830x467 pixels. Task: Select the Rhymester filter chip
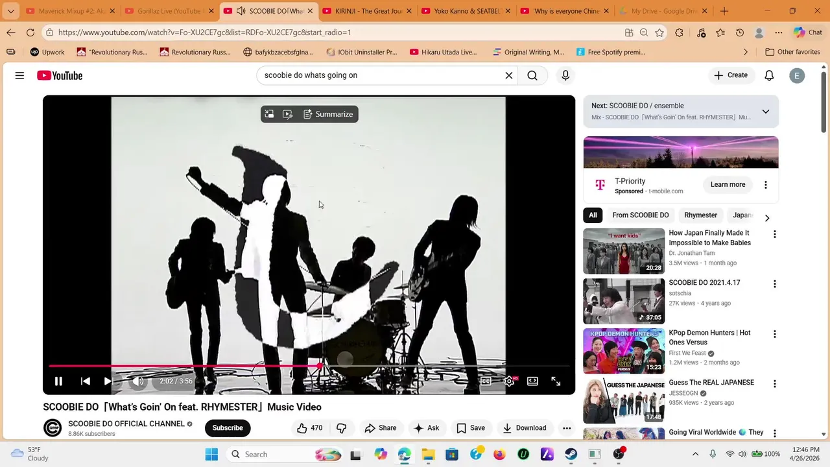701,215
